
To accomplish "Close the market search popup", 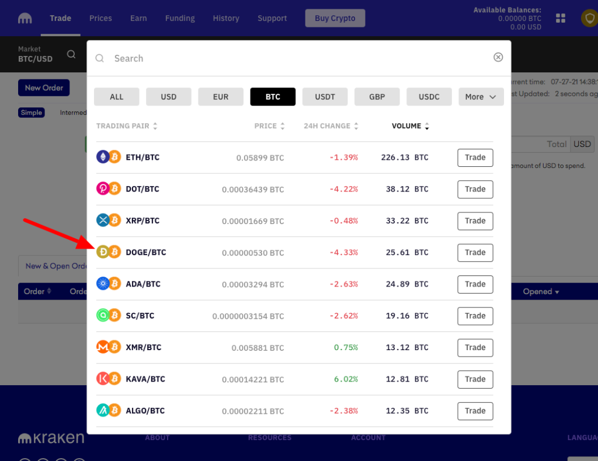I will (x=498, y=57).
